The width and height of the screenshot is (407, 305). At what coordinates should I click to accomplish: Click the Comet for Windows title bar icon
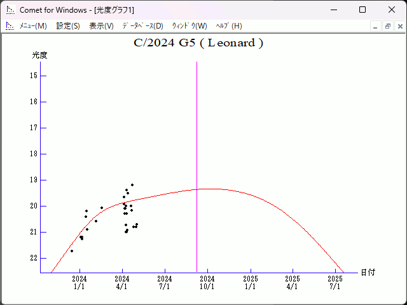[10, 10]
